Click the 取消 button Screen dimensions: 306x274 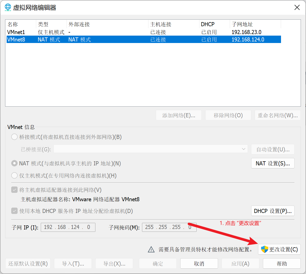199,264
